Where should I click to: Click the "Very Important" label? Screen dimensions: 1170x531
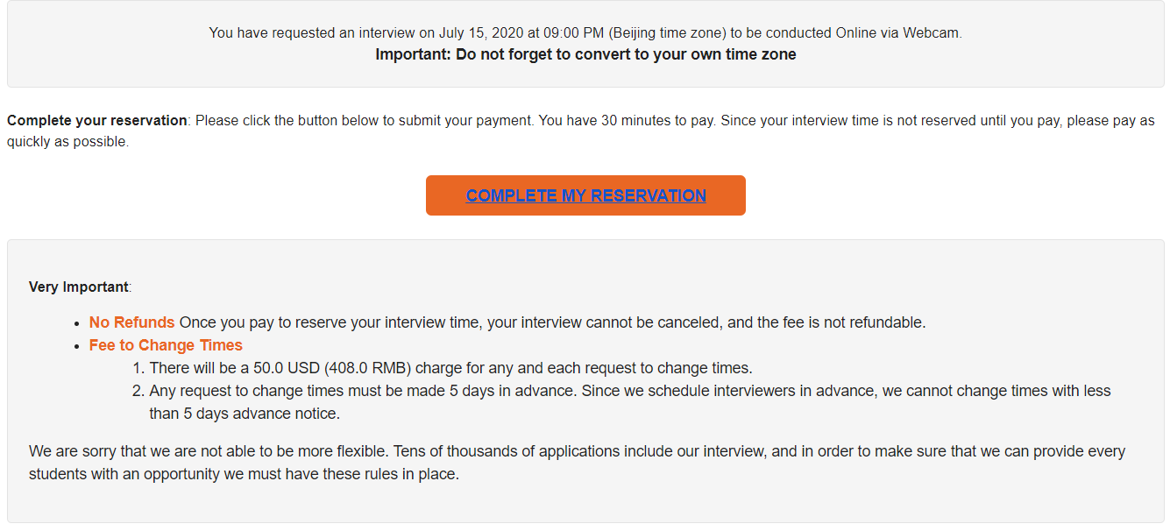pyautogui.click(x=78, y=287)
